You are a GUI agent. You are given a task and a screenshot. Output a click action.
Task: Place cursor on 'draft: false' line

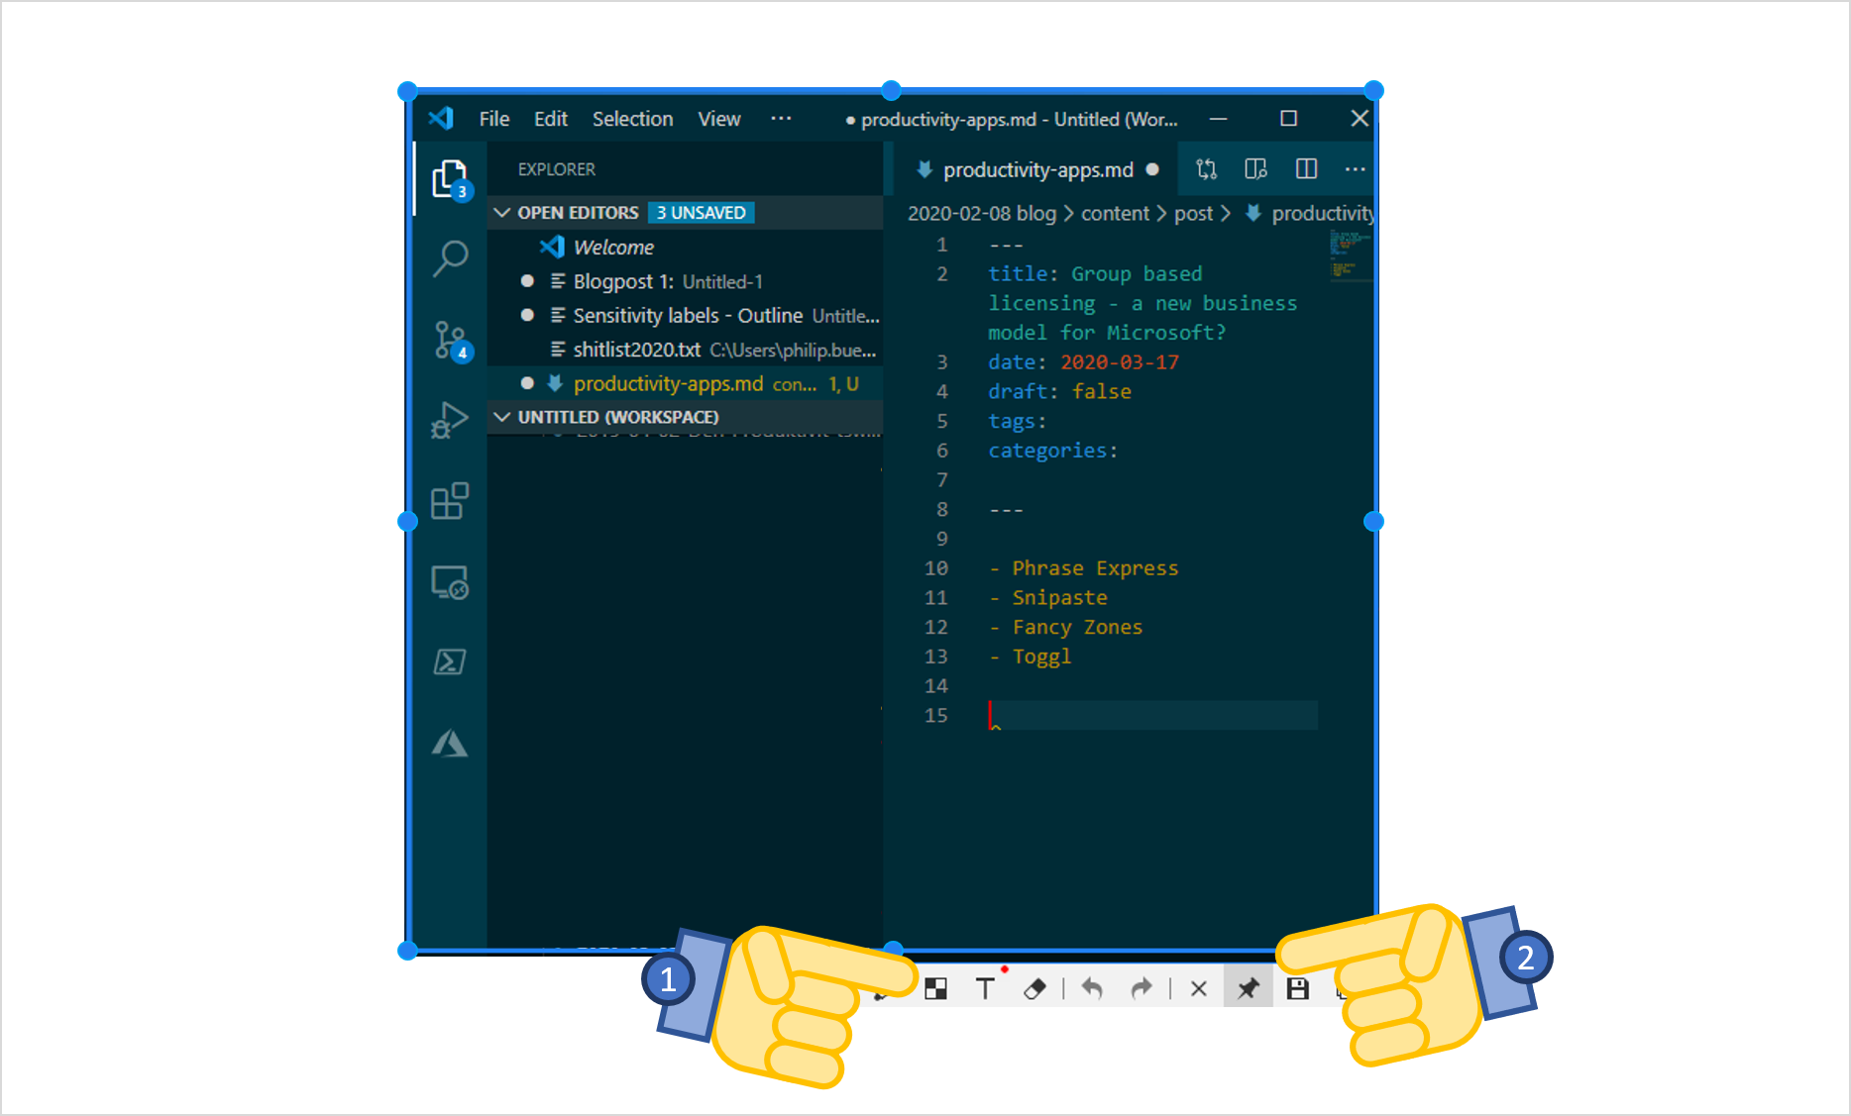point(1059,392)
